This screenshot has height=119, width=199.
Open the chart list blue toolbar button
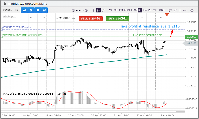point(24,10)
